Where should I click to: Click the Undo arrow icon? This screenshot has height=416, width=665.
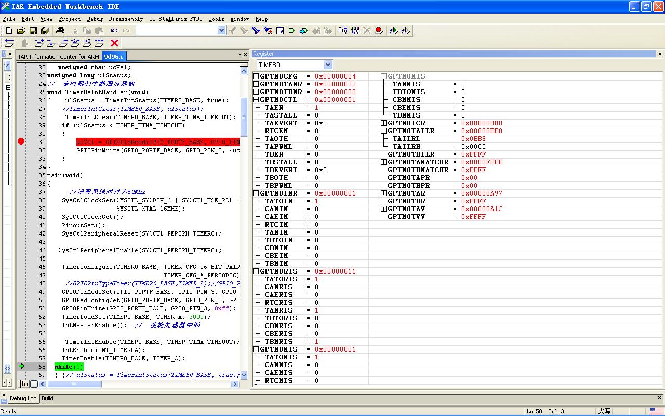tap(114, 31)
